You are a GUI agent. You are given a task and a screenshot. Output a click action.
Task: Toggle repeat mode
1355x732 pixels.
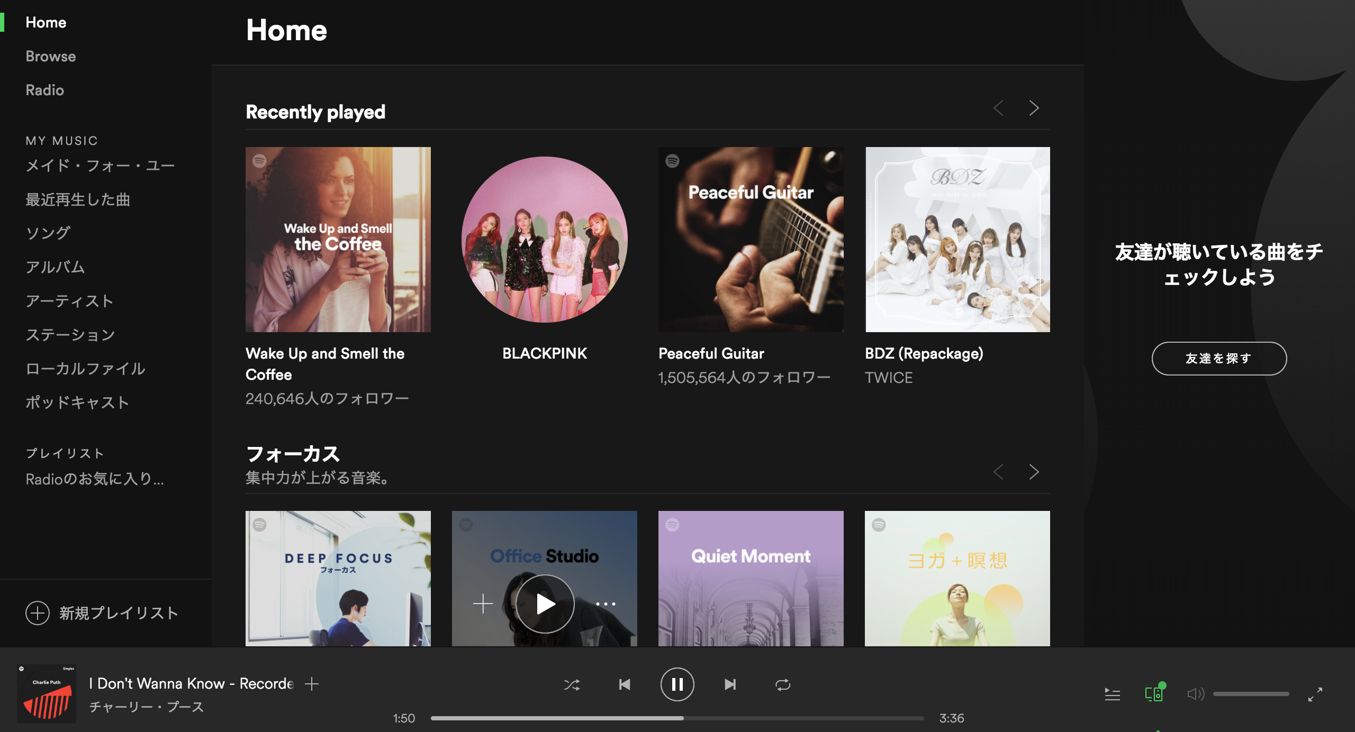click(783, 685)
